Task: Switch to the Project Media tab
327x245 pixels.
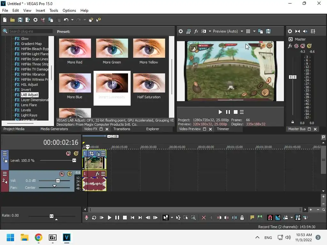Action: [x=14, y=129]
